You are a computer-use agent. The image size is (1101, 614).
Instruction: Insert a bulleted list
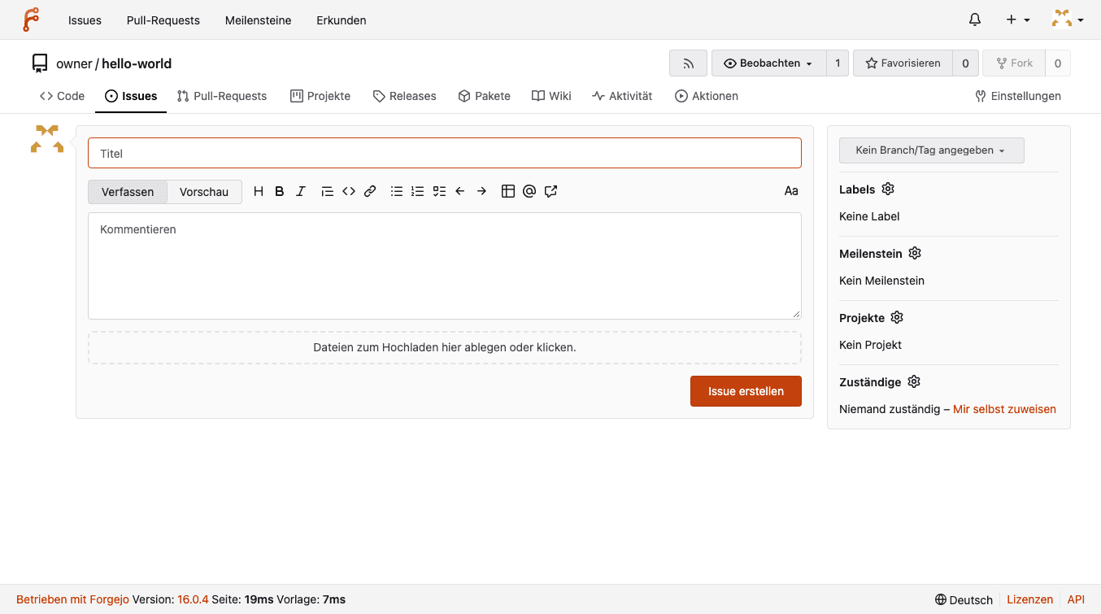pyautogui.click(x=397, y=191)
